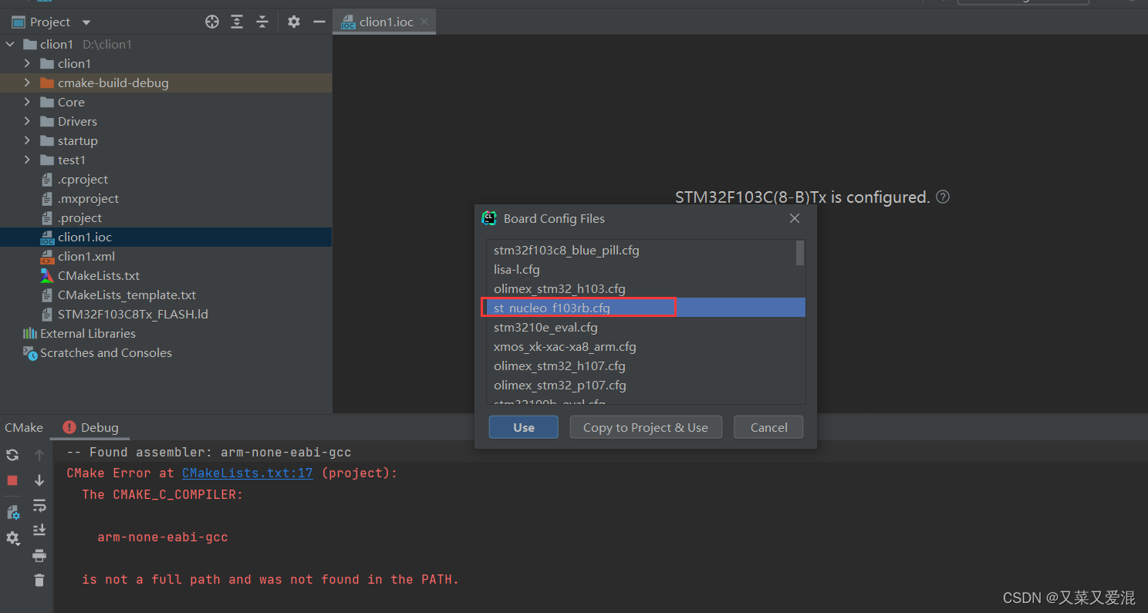Expand the startup folder
Viewport: 1148px width, 613px height.
[x=28, y=140]
